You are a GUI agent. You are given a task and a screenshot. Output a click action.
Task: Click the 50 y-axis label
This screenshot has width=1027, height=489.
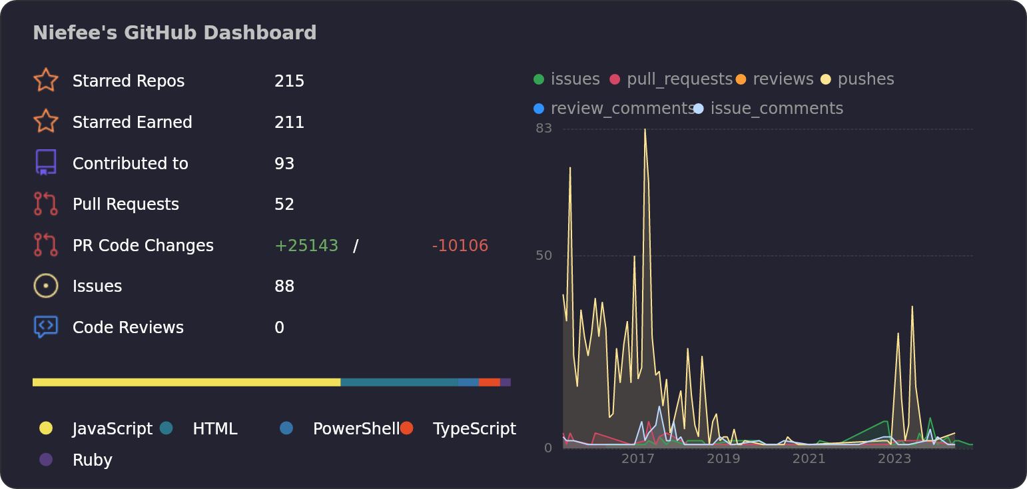point(543,256)
